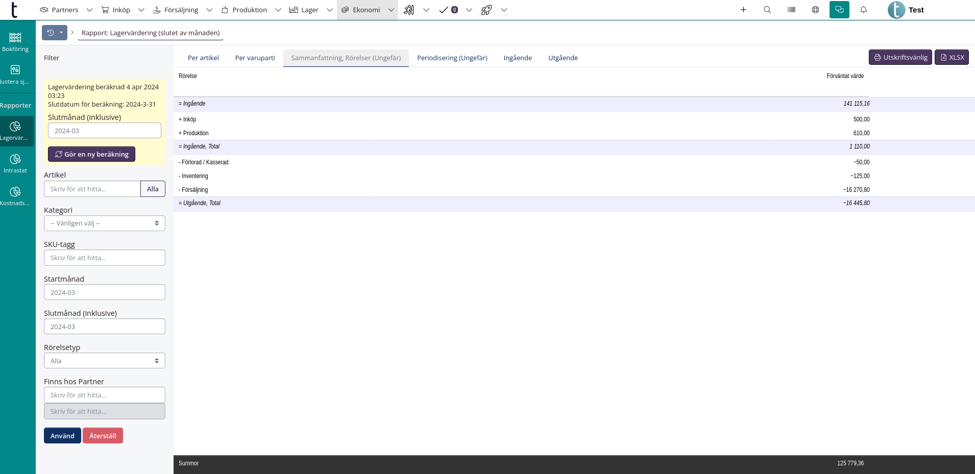Open the Kostnads report sidebar icon
The image size is (975, 474).
tap(15, 196)
